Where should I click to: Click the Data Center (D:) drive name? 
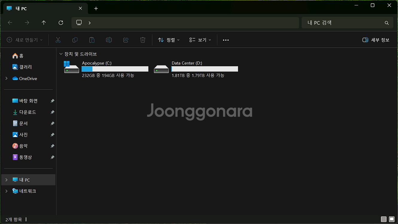[187, 63]
